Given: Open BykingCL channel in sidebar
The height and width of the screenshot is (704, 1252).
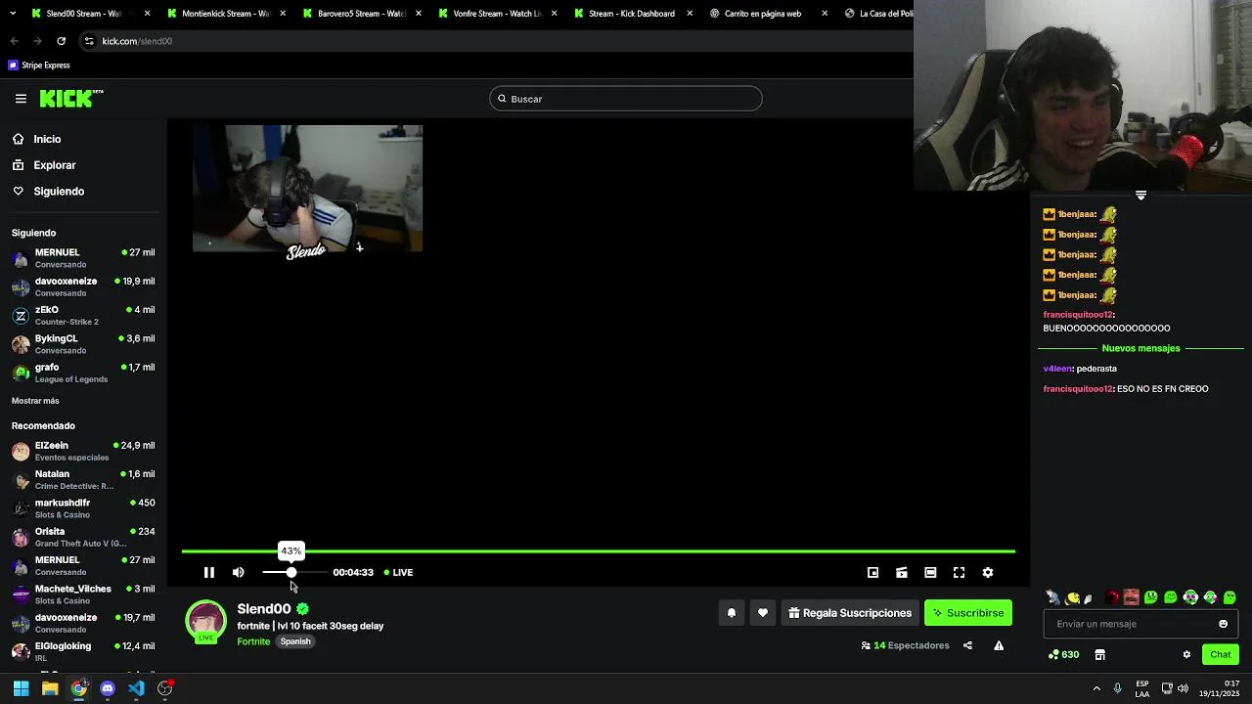Looking at the screenshot, I should pos(83,344).
